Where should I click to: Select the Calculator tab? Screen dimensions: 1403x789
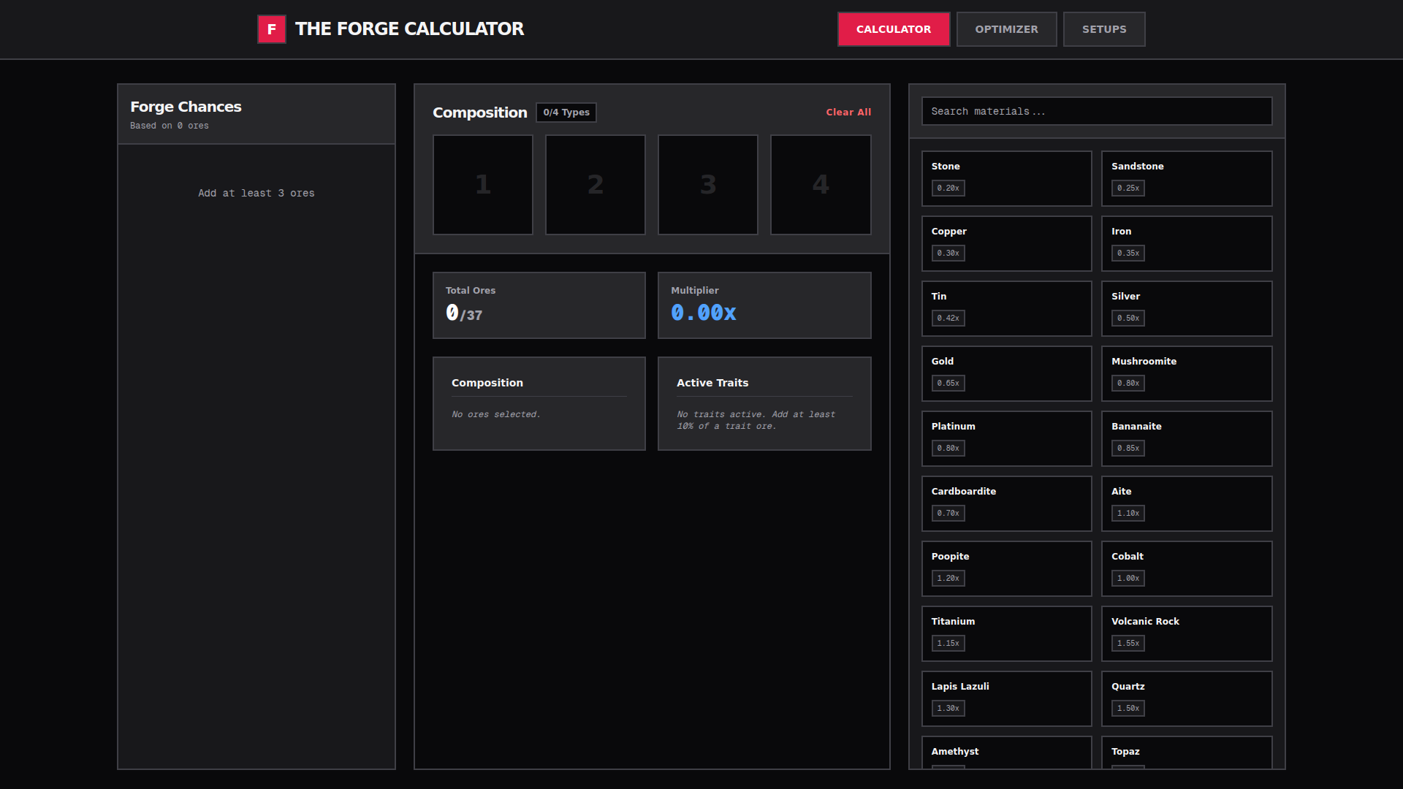click(893, 29)
